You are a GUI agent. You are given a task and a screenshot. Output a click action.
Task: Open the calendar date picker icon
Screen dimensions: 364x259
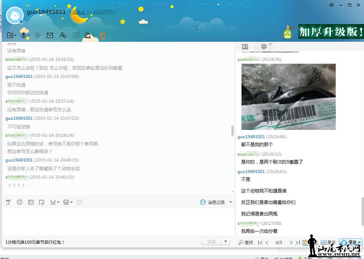pyautogui.click(x=305, y=243)
